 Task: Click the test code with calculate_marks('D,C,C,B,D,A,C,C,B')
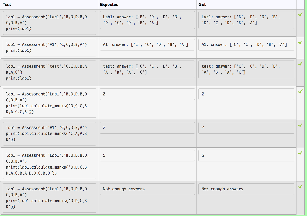coord(49,103)
